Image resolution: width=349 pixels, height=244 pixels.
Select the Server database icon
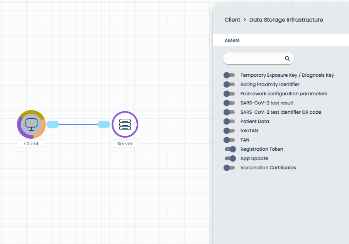(x=125, y=124)
